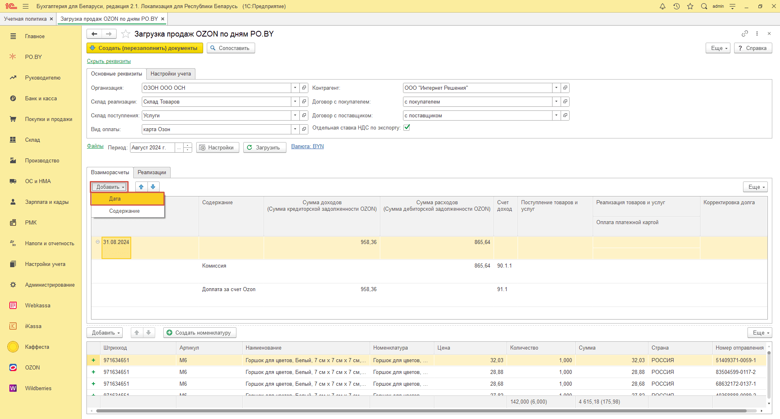Switch to Учетная политика window tab
Viewport: 780px width, 419px height.
25,19
